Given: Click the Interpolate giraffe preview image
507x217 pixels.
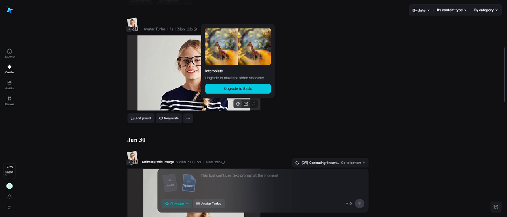Looking at the screenshot, I should click(238, 46).
